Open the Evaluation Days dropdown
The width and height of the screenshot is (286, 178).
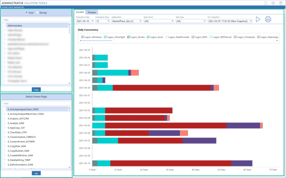pyautogui.click(x=102, y=21)
